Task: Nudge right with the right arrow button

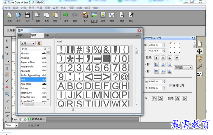Action: click(x=163, y=58)
